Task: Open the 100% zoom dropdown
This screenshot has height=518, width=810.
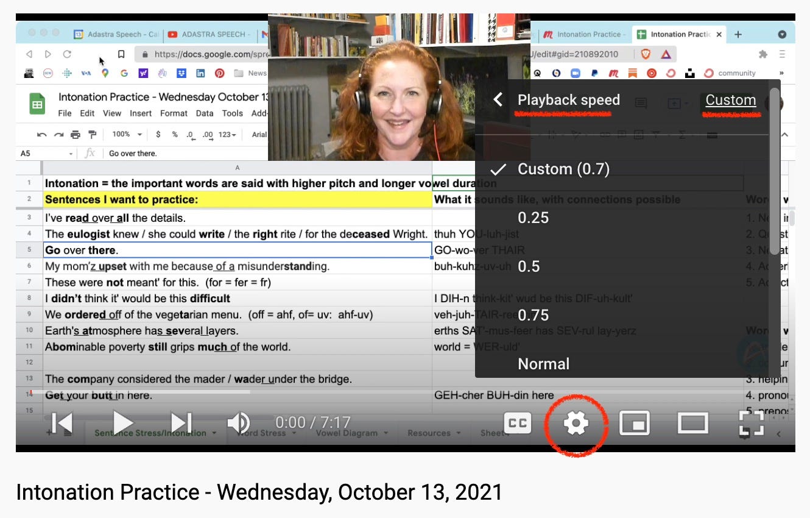Action: (126, 134)
